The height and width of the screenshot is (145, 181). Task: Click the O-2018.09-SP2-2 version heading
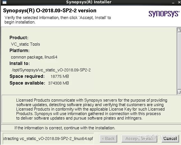click(50, 11)
